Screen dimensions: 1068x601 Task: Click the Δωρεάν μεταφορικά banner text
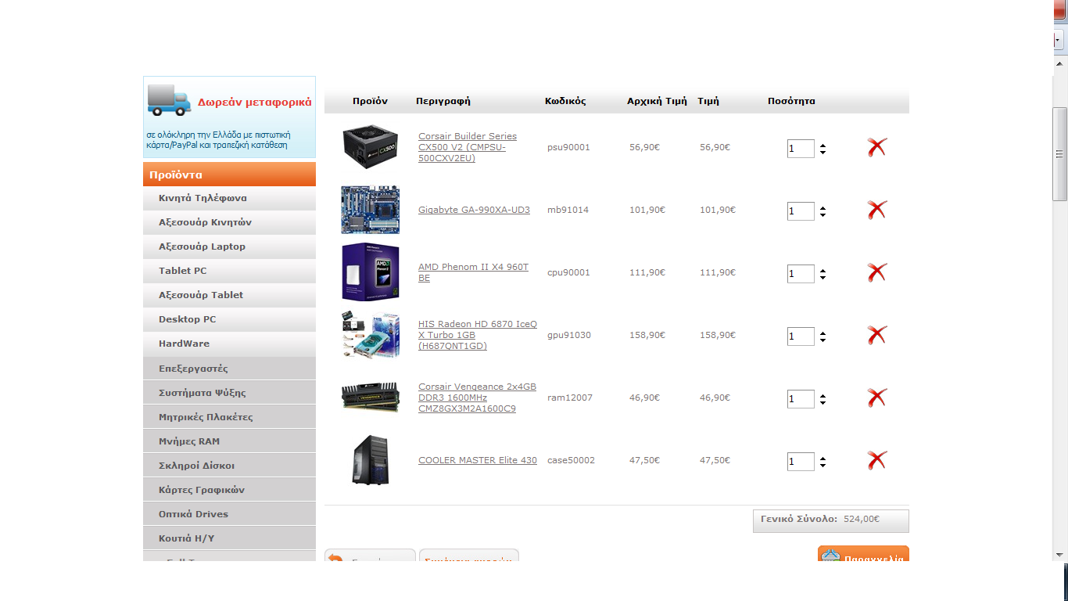254,102
